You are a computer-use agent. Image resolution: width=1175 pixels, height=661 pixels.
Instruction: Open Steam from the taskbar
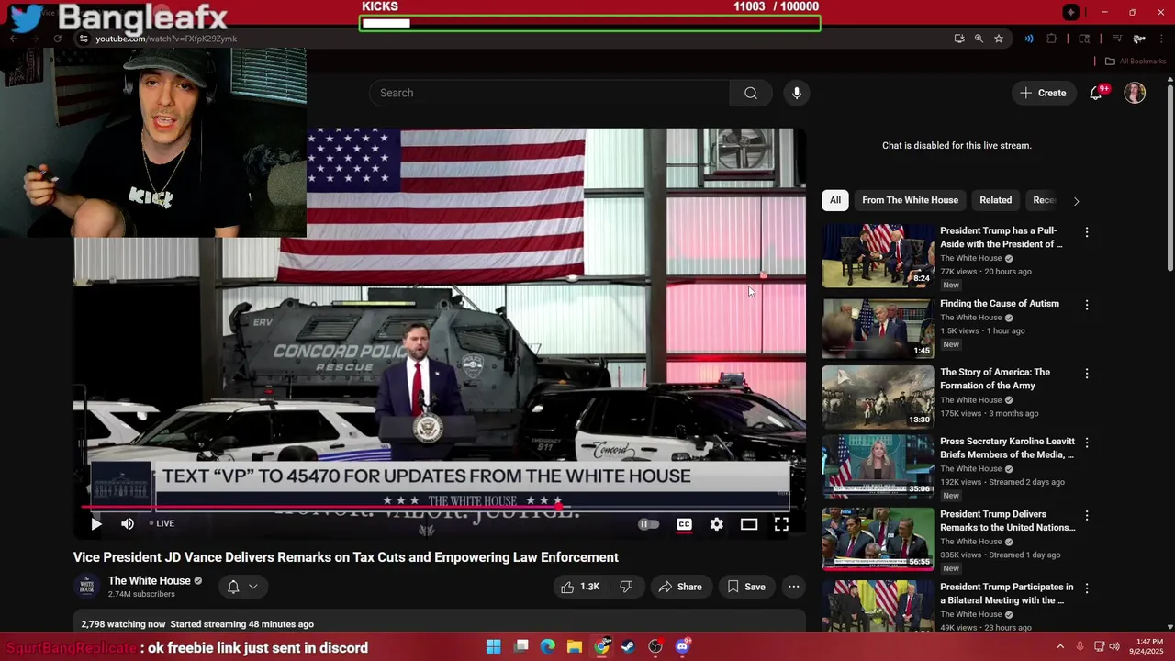tap(628, 646)
